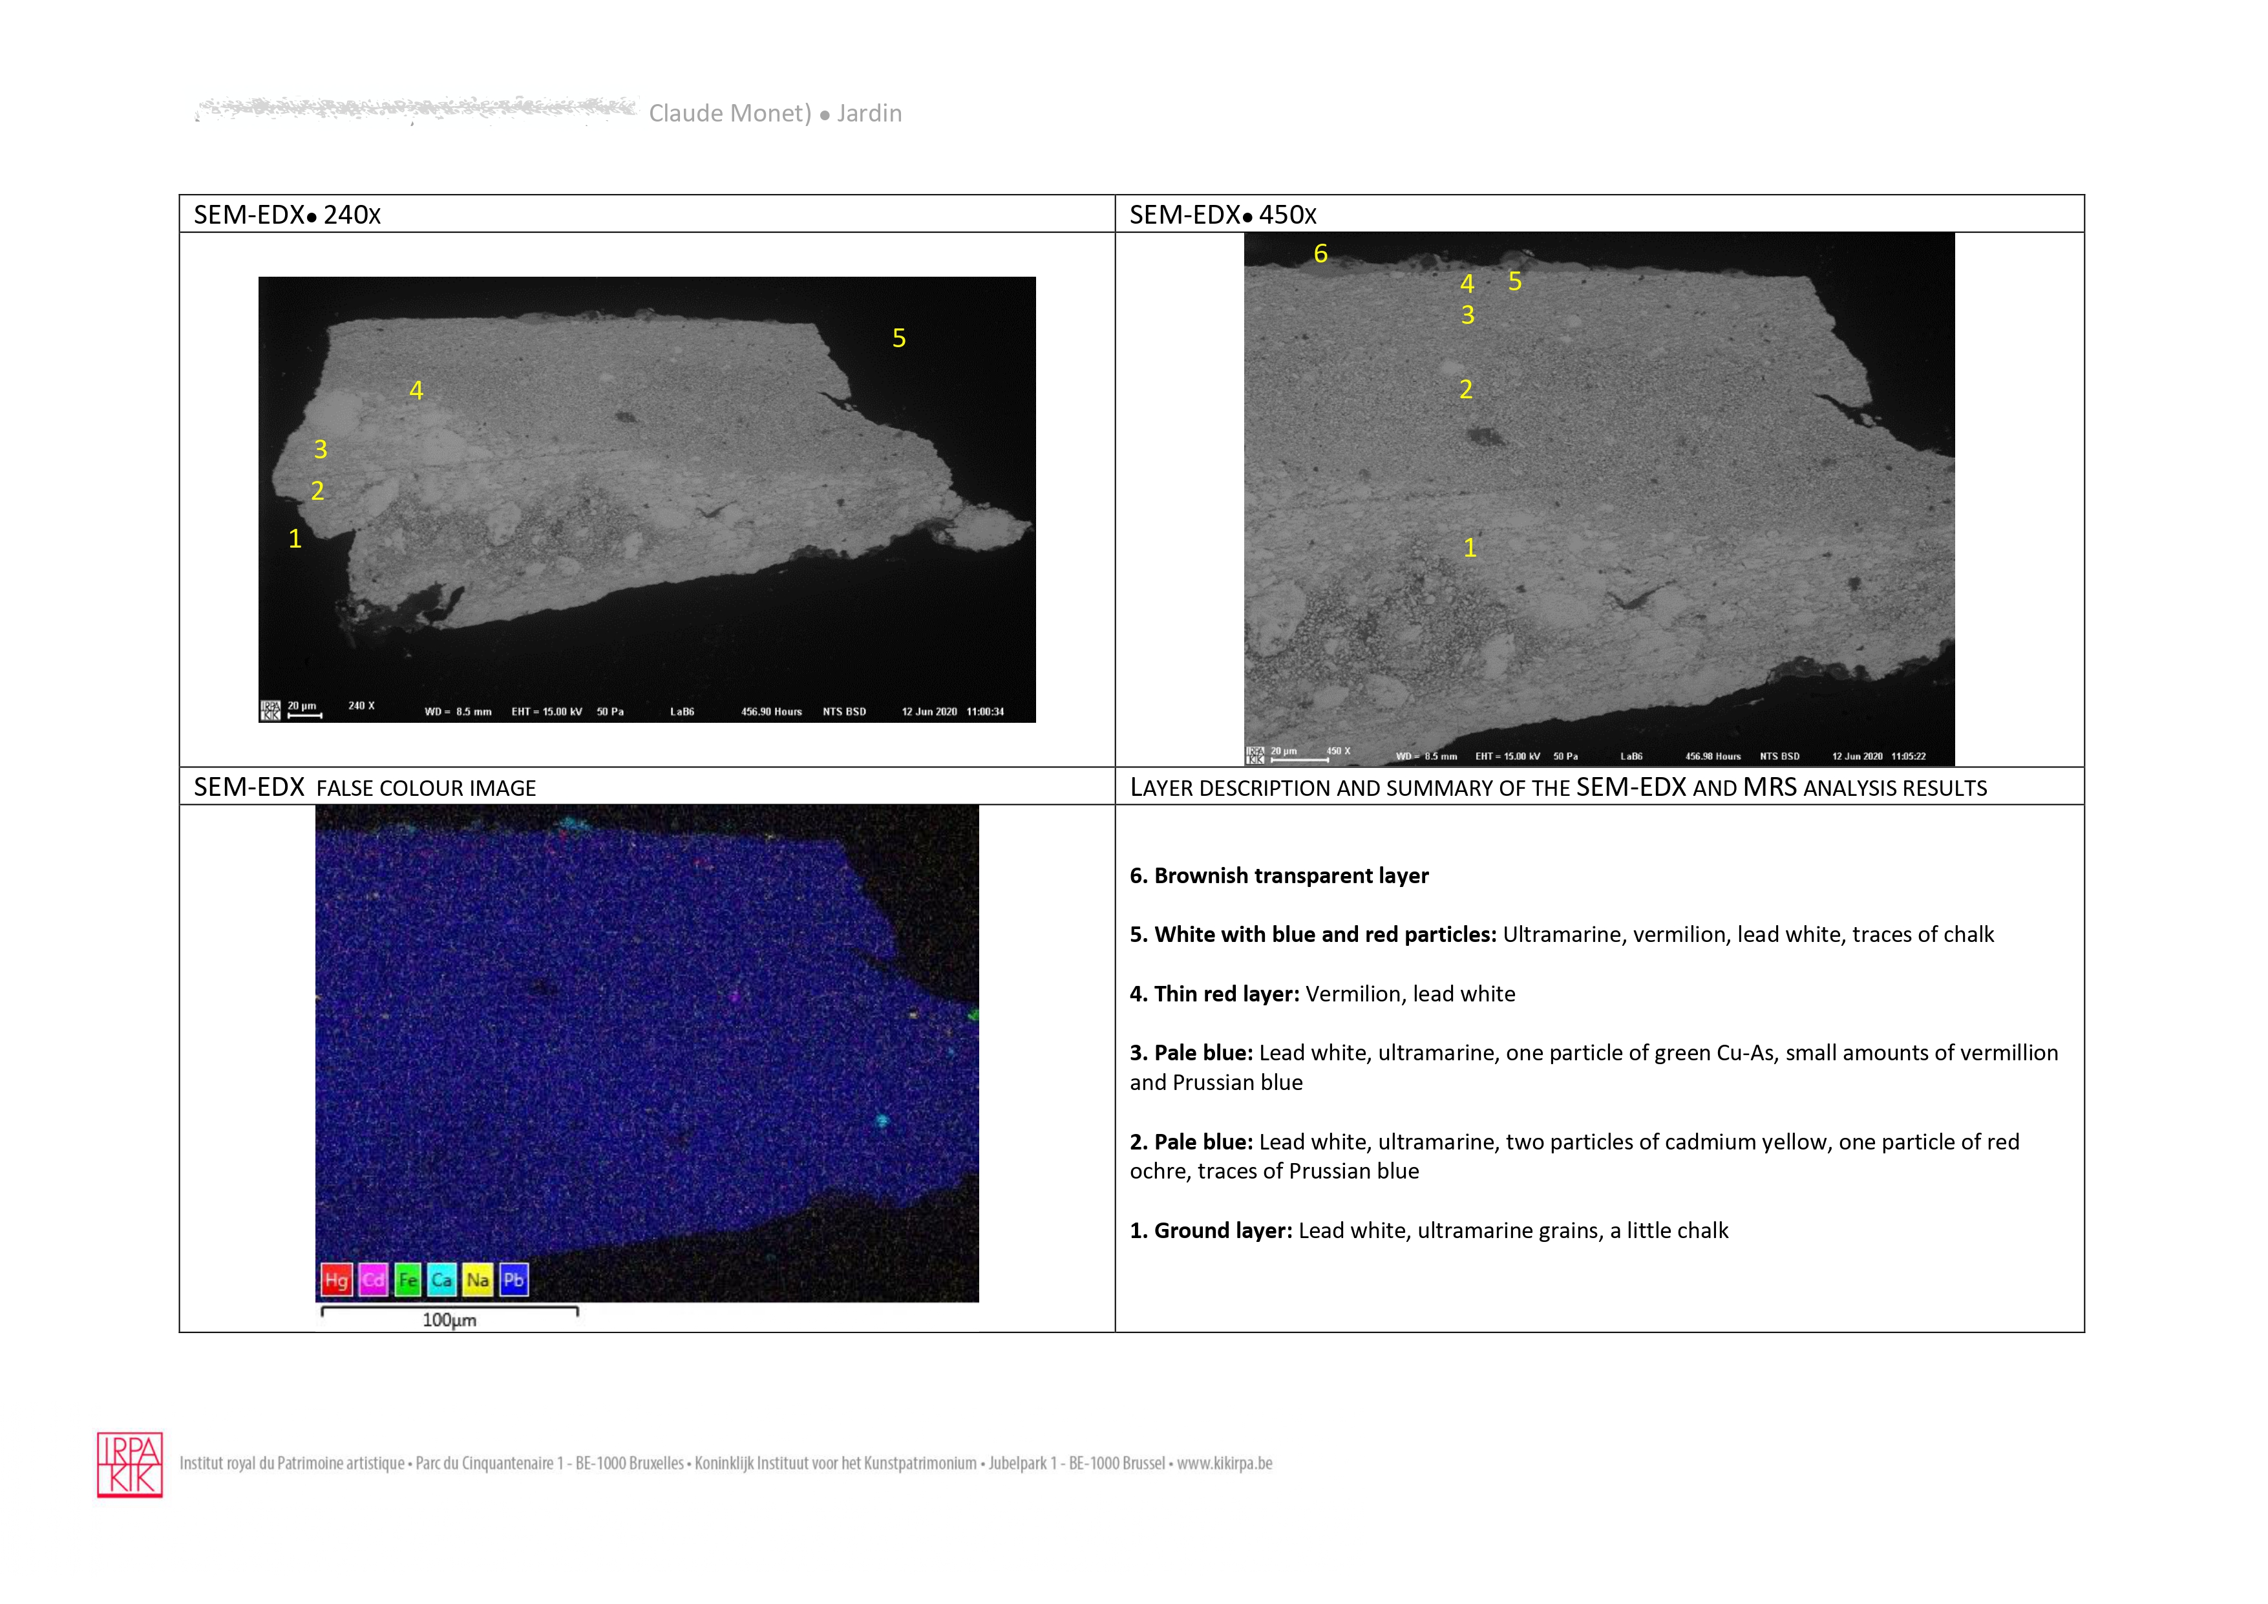Click the 'SEM-EDX• 450x' heading
This screenshot has height=1604, width=2268.
tap(1223, 215)
